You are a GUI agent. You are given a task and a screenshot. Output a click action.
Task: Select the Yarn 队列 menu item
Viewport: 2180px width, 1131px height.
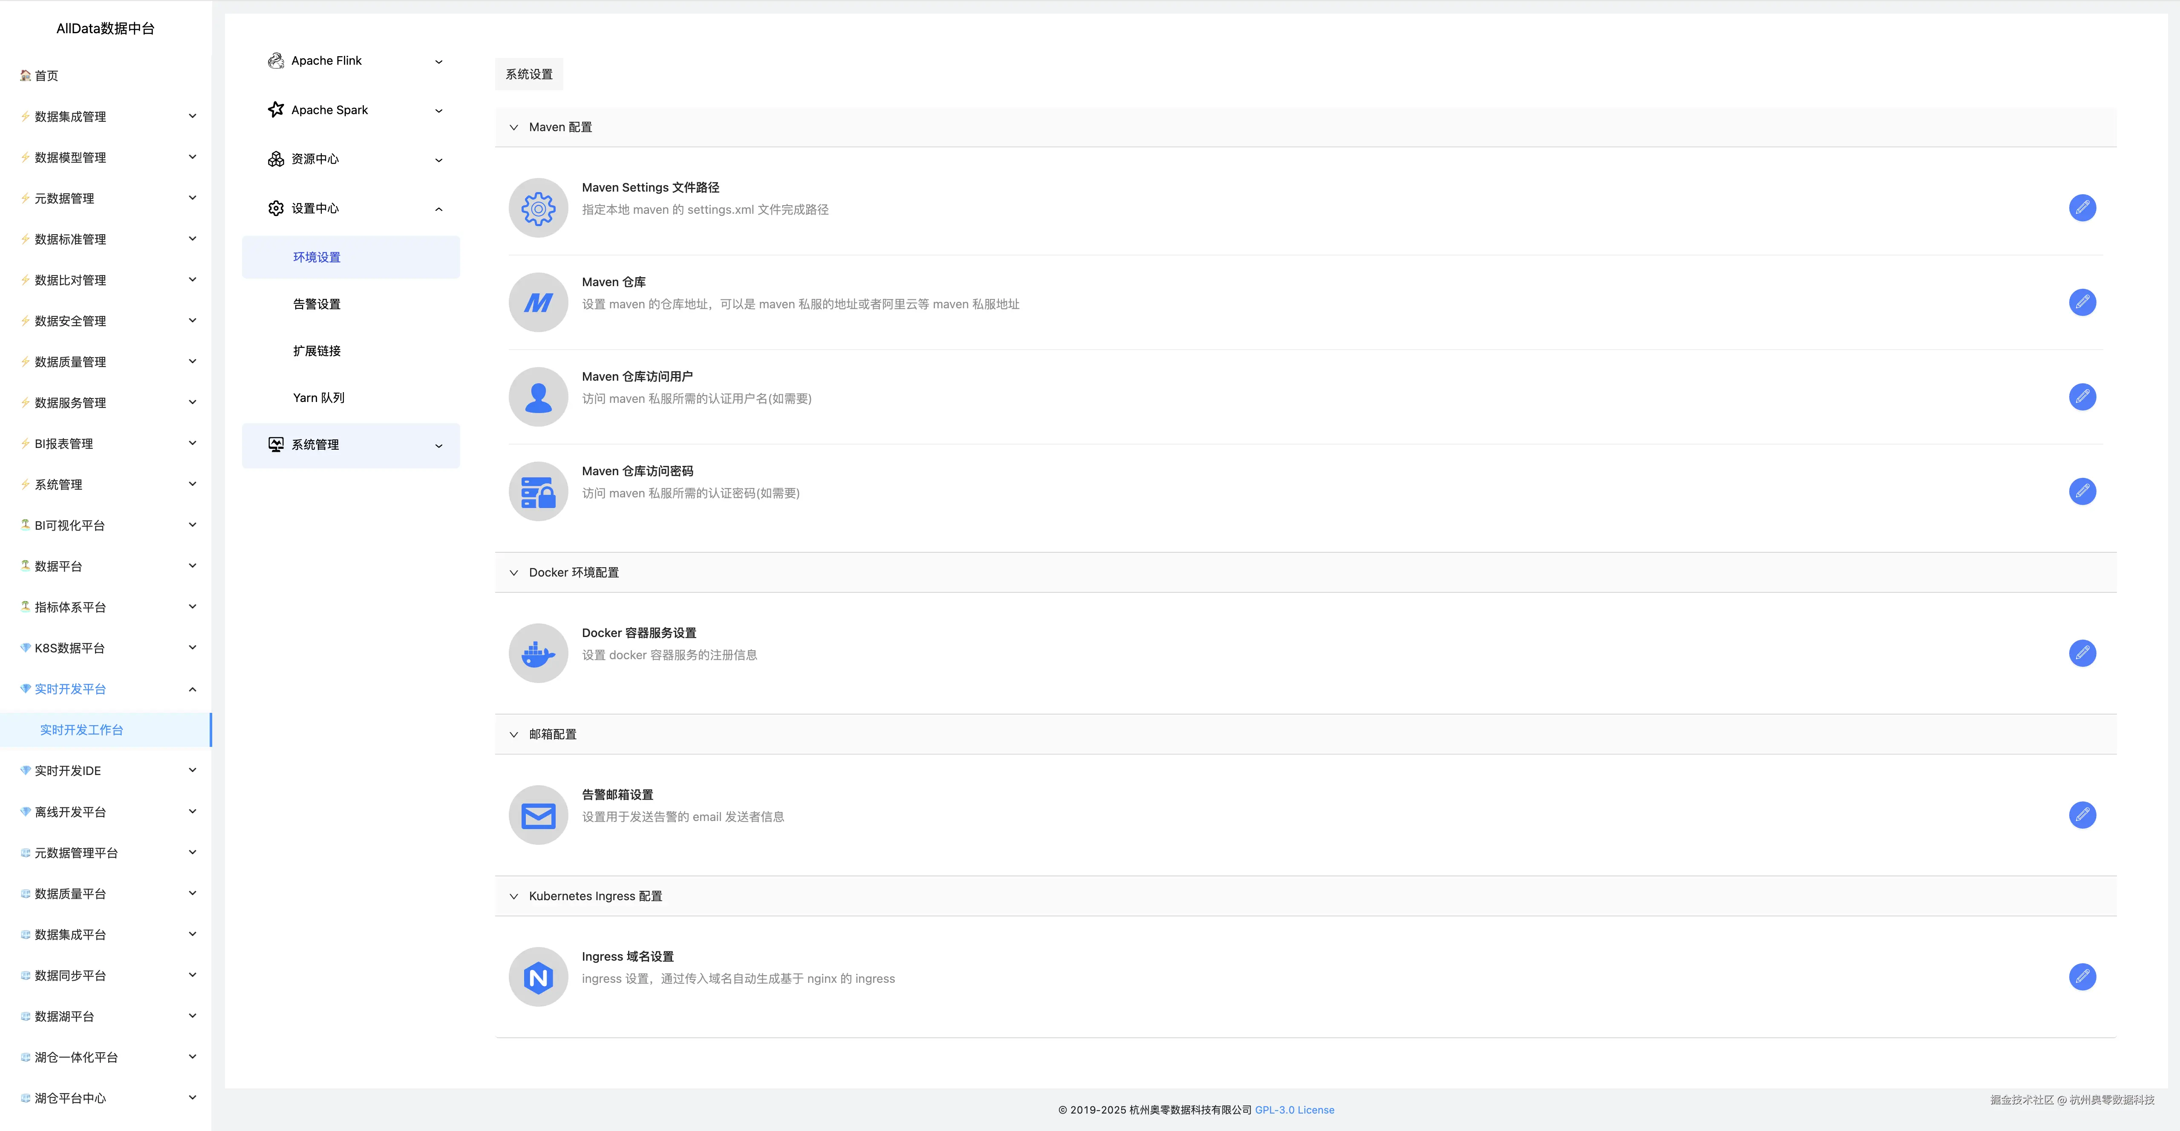pyautogui.click(x=318, y=398)
